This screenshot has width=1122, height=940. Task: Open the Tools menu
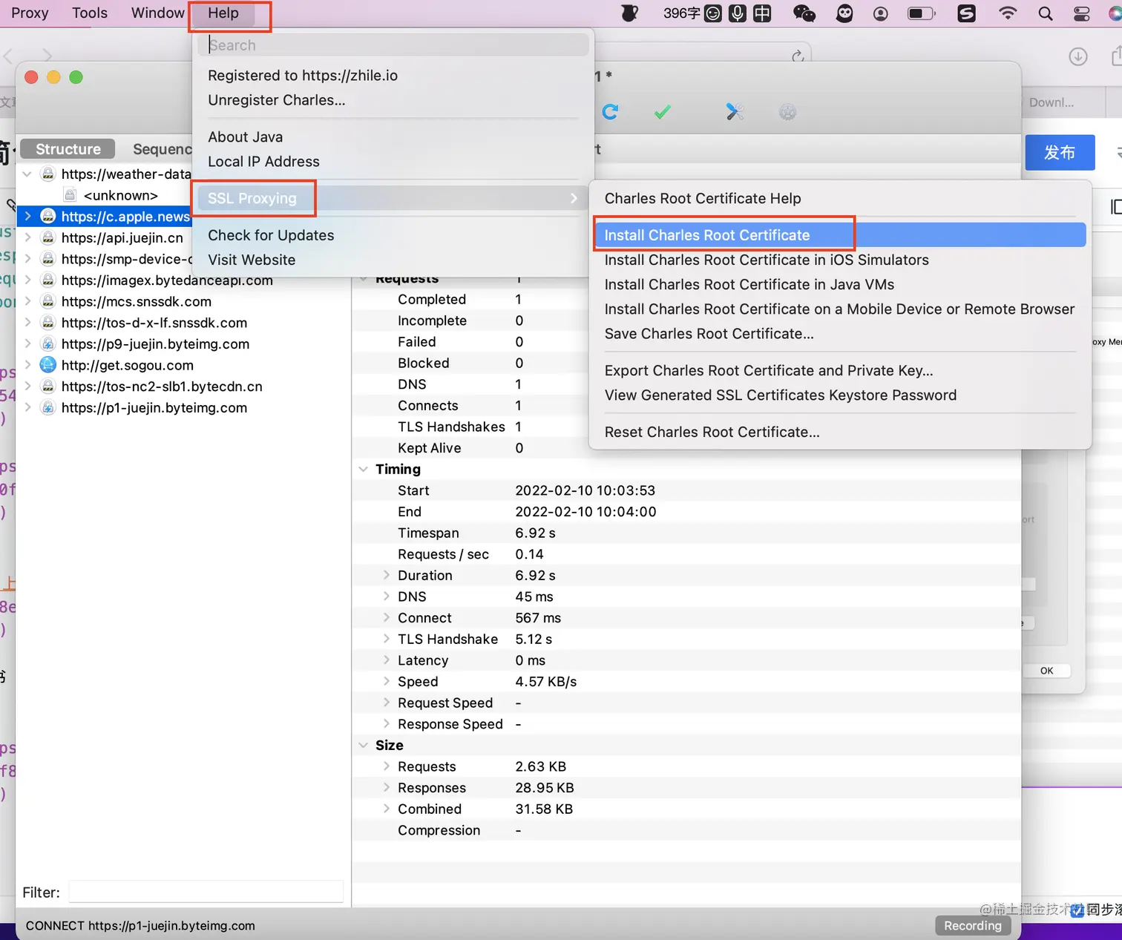(x=90, y=13)
